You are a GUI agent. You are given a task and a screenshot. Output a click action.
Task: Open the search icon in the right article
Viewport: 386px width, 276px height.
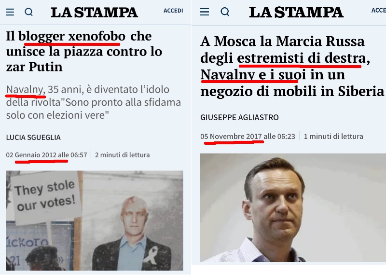pos(225,12)
